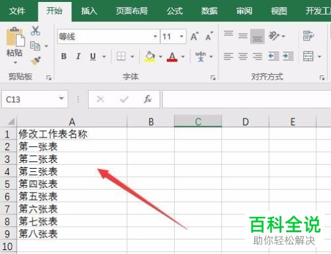The width and height of the screenshot is (331, 254).
Task: Open copy options dropdown arrow
Action: tap(46, 46)
